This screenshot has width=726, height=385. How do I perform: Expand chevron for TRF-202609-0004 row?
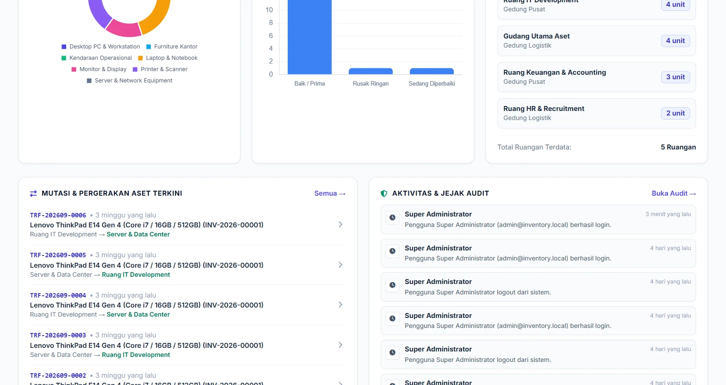pos(340,305)
